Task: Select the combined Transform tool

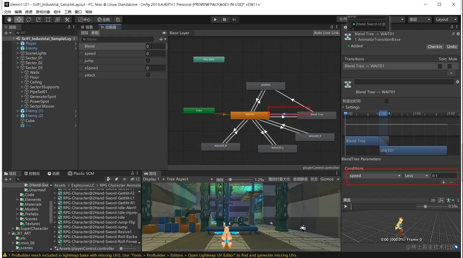Action: coord(57,20)
